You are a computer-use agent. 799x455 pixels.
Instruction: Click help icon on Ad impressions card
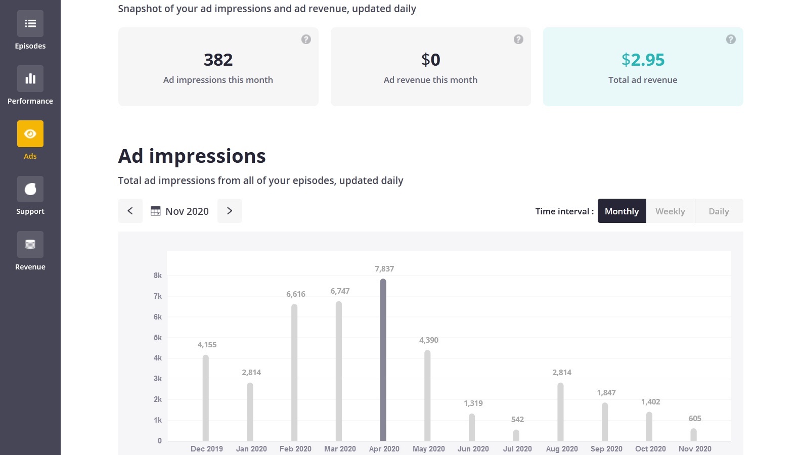click(x=306, y=39)
